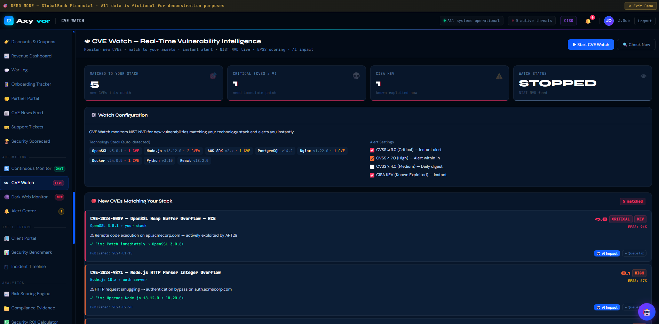Click the '5 matched' badge
The image size is (659, 324).
[633, 201]
